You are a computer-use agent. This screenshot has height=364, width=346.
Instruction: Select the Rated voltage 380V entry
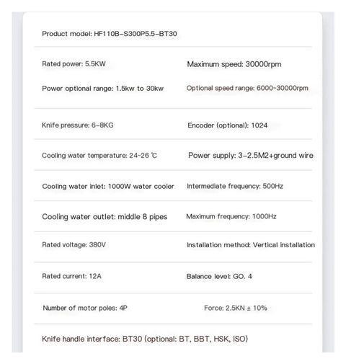74,245
